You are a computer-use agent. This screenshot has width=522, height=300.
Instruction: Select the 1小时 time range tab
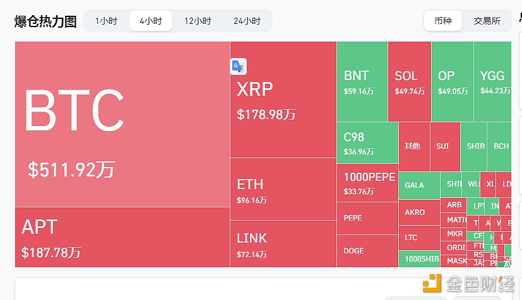[x=106, y=21]
